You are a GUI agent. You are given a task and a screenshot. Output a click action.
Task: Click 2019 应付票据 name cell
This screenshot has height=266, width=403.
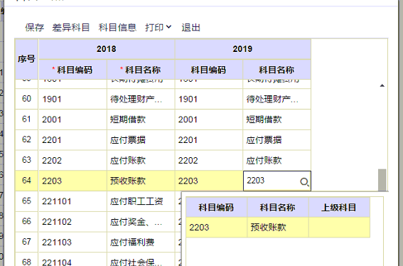(x=276, y=140)
